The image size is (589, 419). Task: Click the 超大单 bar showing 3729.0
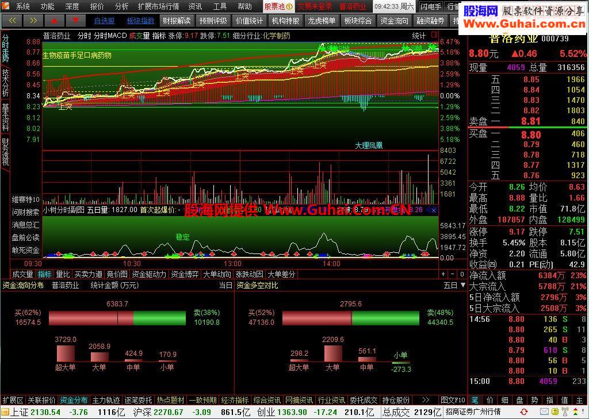[x=66, y=353]
